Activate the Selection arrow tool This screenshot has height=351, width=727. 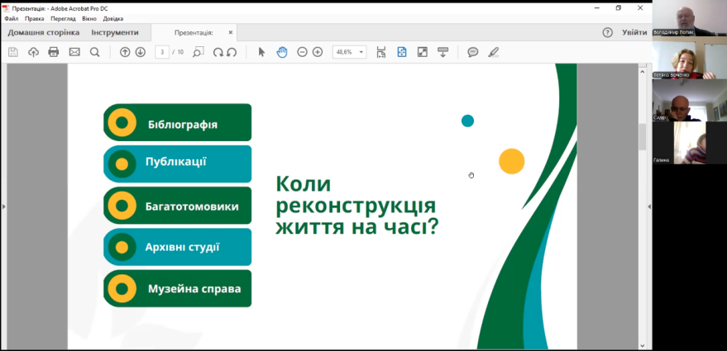coord(261,52)
